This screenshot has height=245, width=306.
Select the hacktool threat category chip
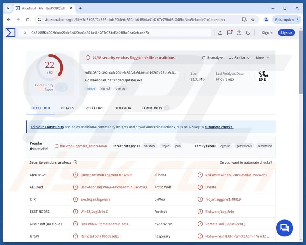click(x=150, y=146)
